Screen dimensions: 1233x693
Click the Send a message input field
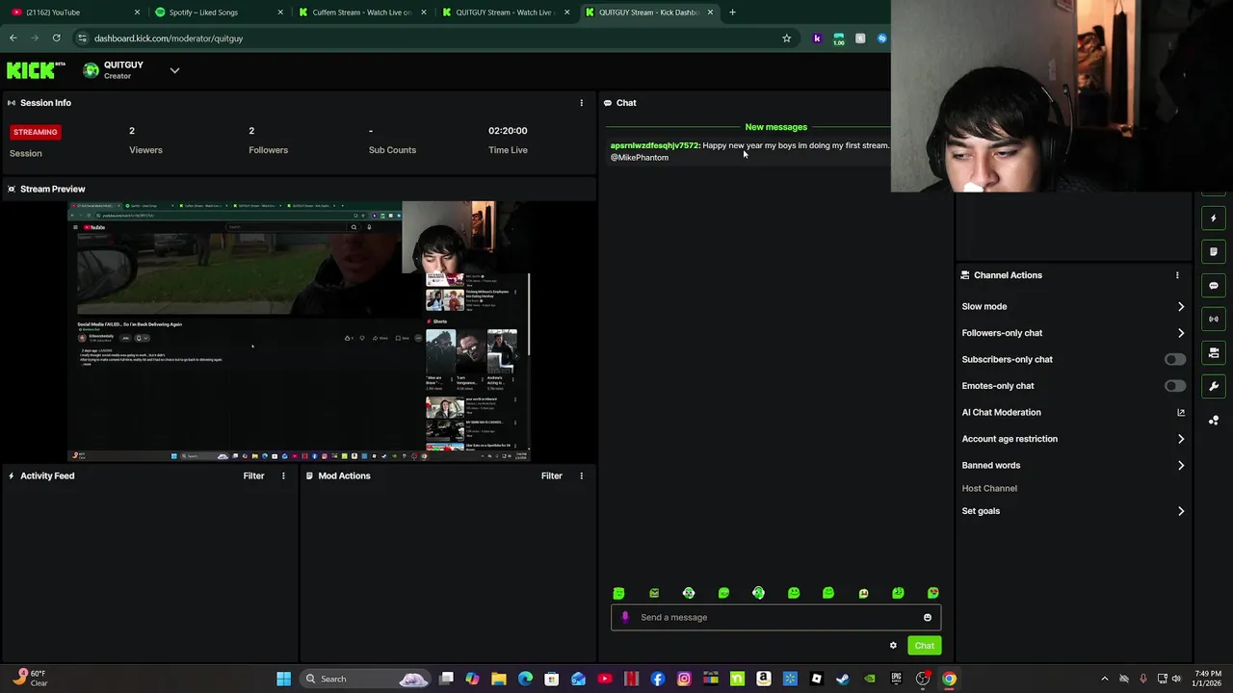(x=775, y=618)
